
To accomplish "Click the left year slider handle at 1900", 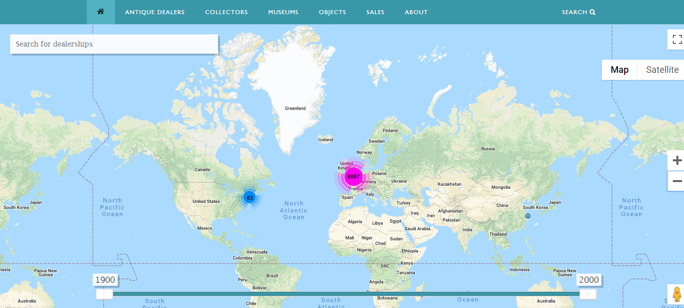I will coord(104,294).
